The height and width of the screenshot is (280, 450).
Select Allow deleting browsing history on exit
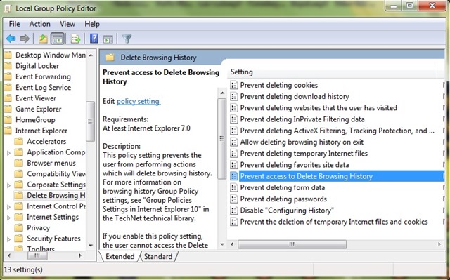point(302,142)
